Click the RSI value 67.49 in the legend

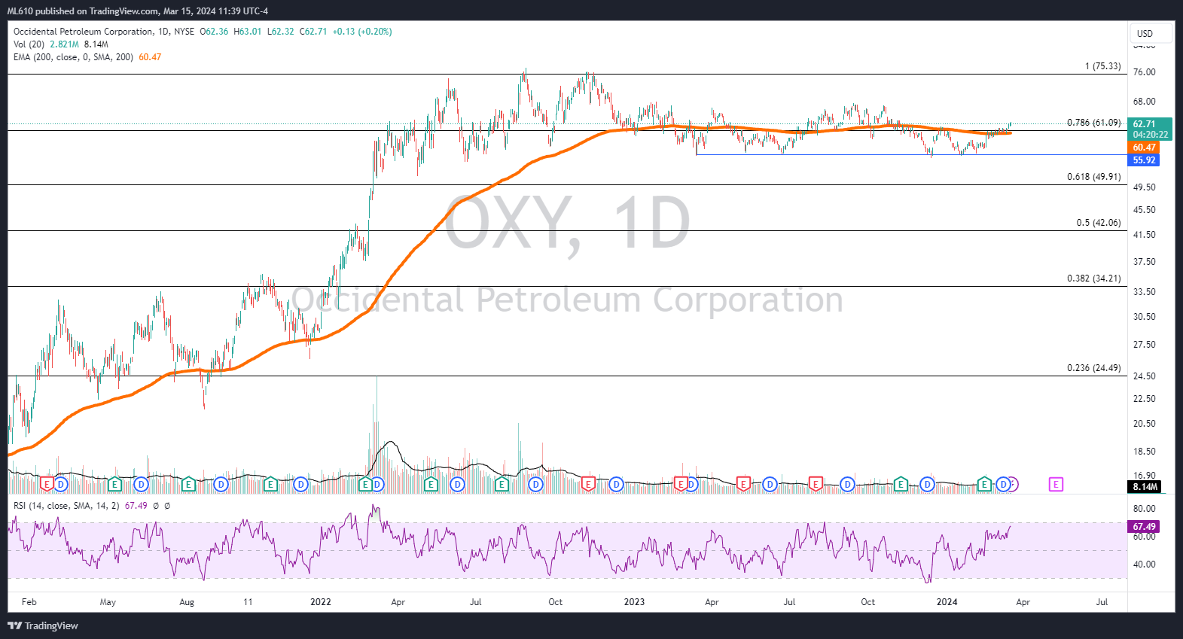click(136, 506)
